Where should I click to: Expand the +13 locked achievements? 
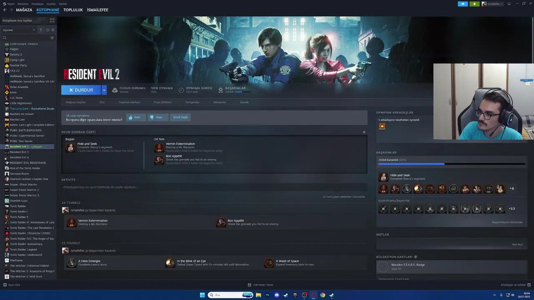[x=512, y=209]
